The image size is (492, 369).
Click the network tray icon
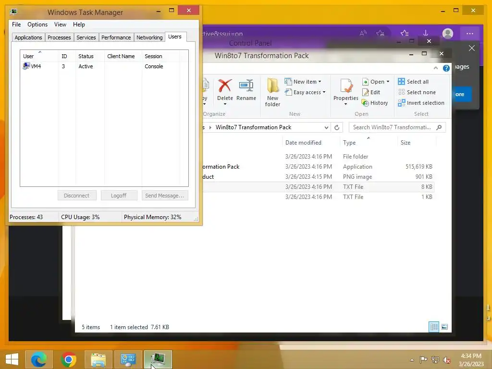[435, 359]
